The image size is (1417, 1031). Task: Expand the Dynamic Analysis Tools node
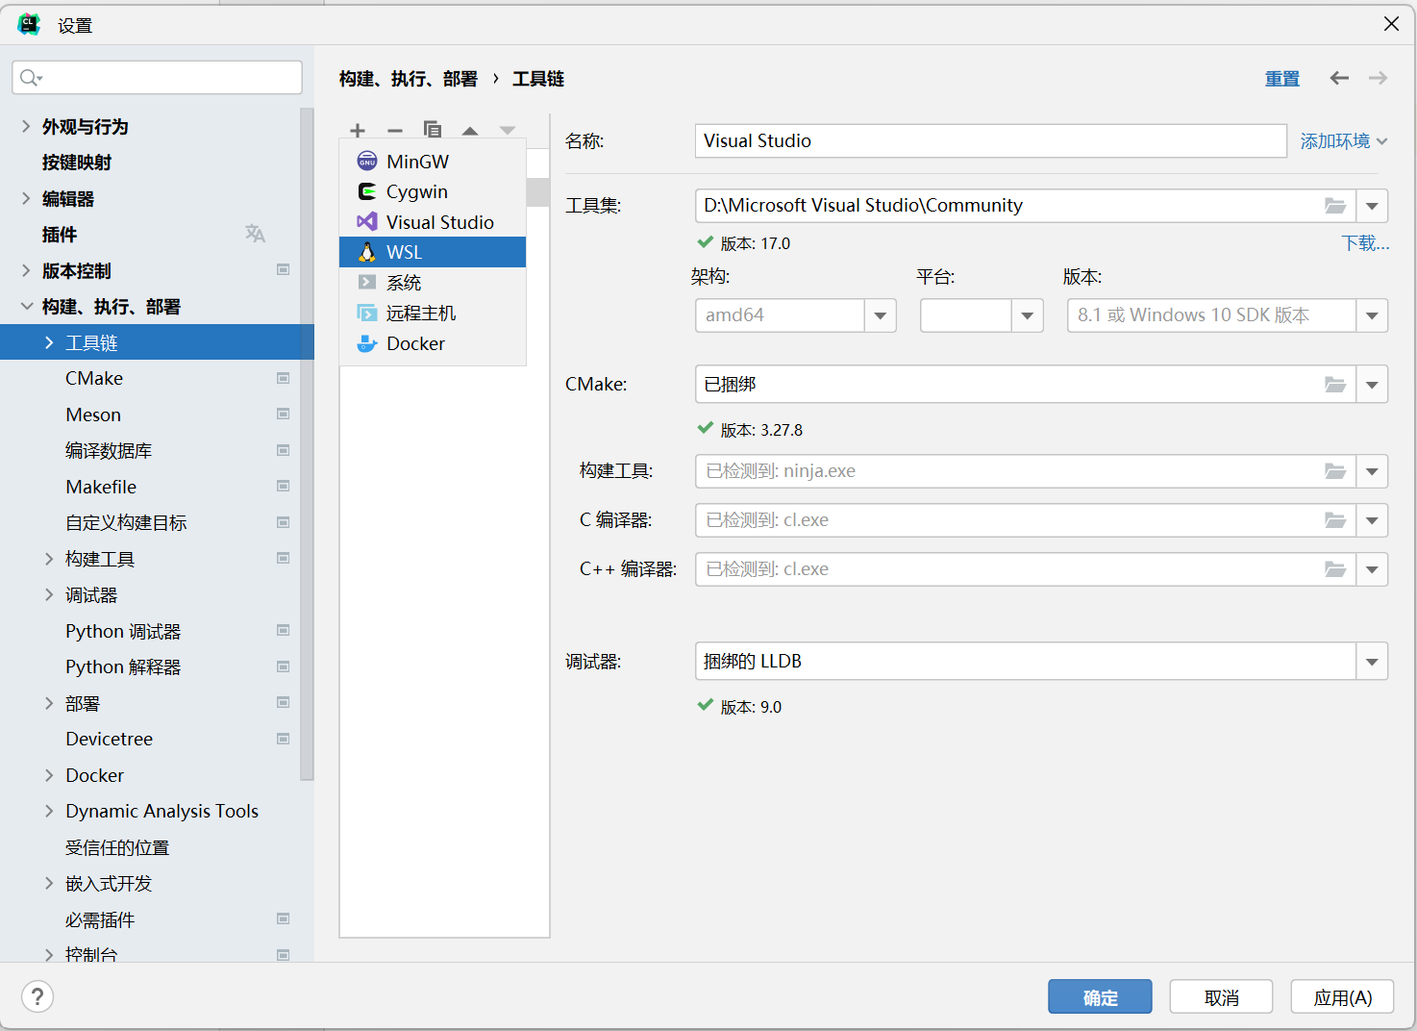(x=49, y=811)
